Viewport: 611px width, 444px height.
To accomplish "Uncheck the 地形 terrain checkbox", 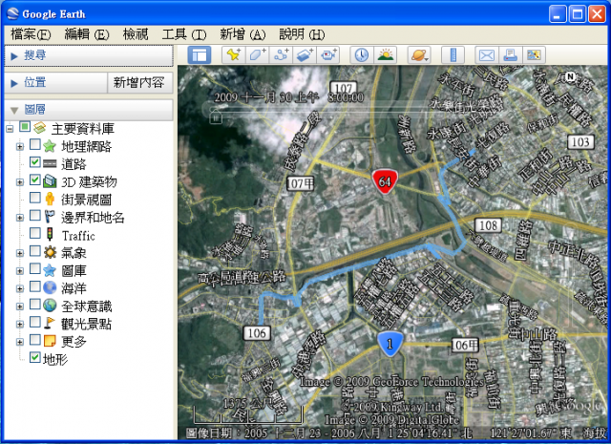I will coord(35,357).
